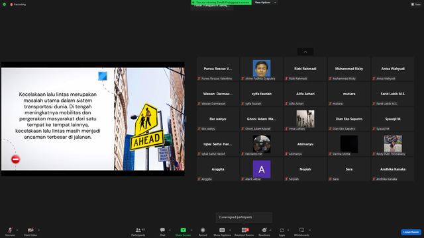The height and width of the screenshot is (238, 424).
Task: Select Syauqil M tile
Action: [x=393, y=119]
